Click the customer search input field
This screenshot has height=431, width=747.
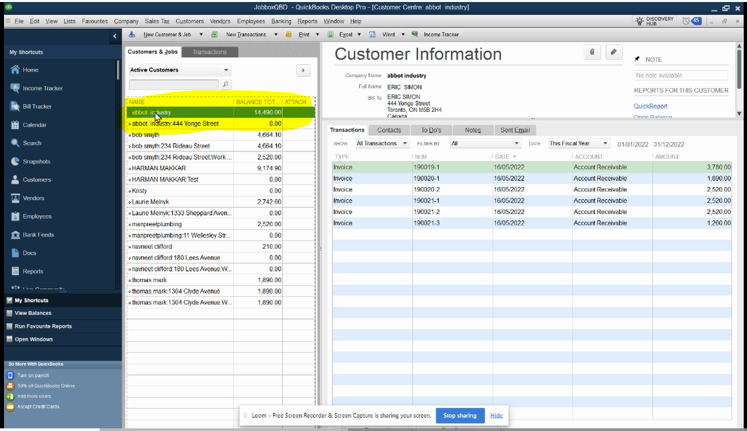point(174,84)
